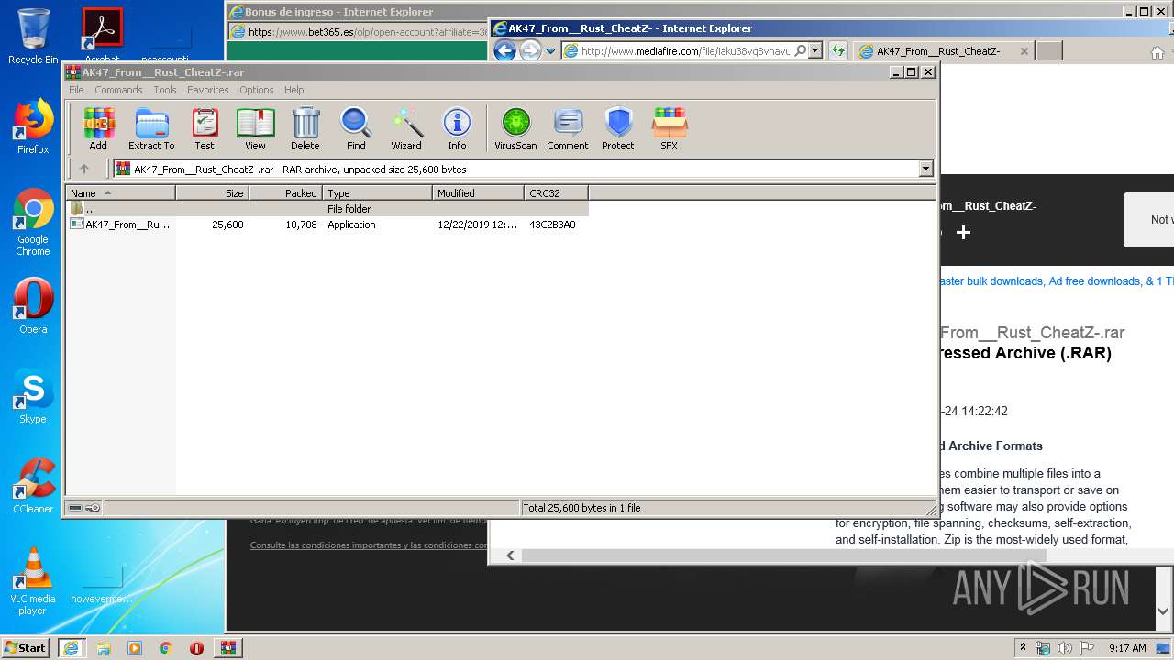Click the Refresh button in IE
The height and width of the screenshot is (660, 1174).
tap(837, 51)
